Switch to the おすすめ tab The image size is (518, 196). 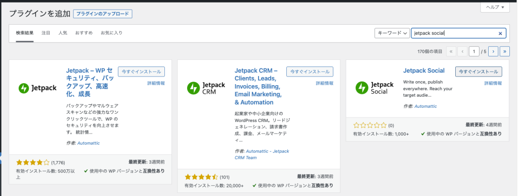(x=84, y=33)
